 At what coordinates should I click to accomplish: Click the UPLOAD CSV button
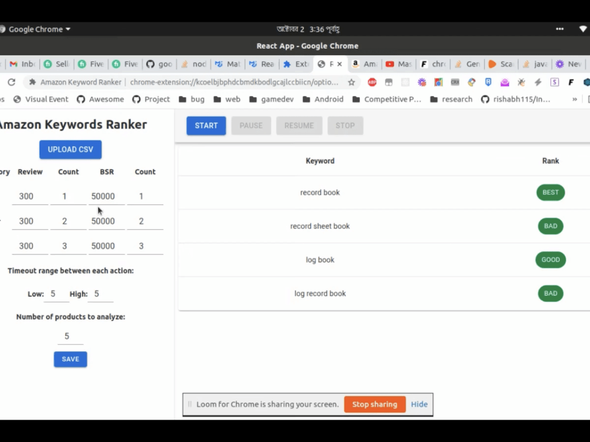70,149
